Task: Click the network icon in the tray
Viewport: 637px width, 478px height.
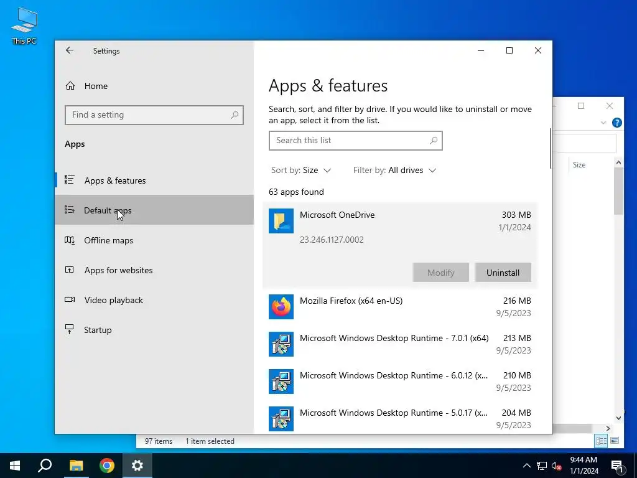Action: click(542, 466)
